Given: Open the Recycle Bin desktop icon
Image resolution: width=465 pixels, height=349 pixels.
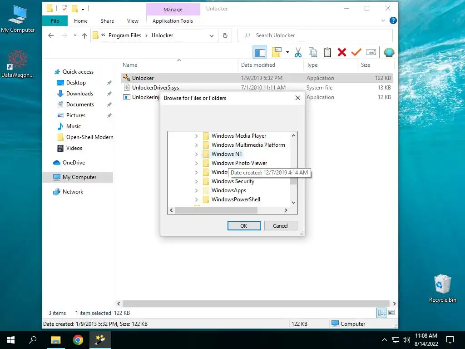Looking at the screenshot, I should click(x=442, y=288).
